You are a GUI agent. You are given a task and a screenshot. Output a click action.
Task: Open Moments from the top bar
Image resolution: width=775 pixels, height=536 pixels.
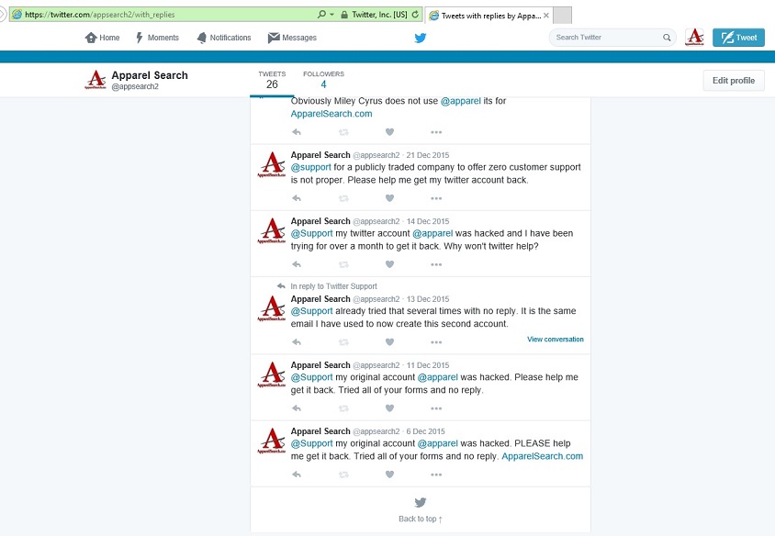(157, 38)
